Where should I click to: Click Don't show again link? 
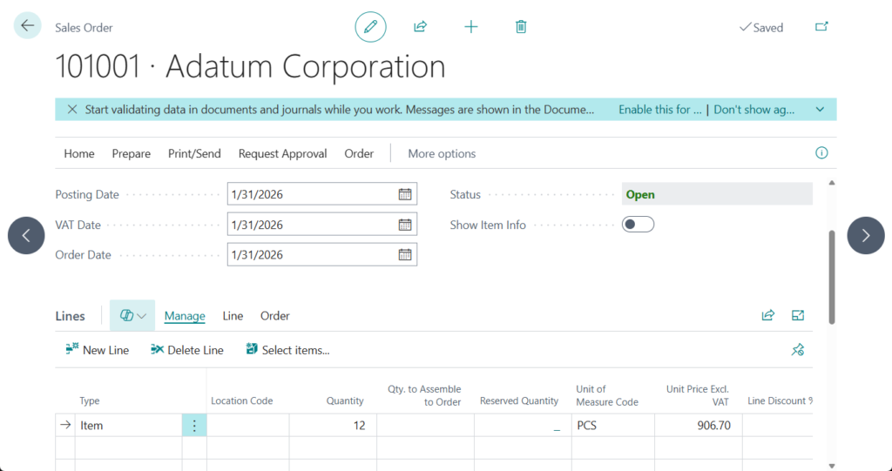(x=753, y=110)
